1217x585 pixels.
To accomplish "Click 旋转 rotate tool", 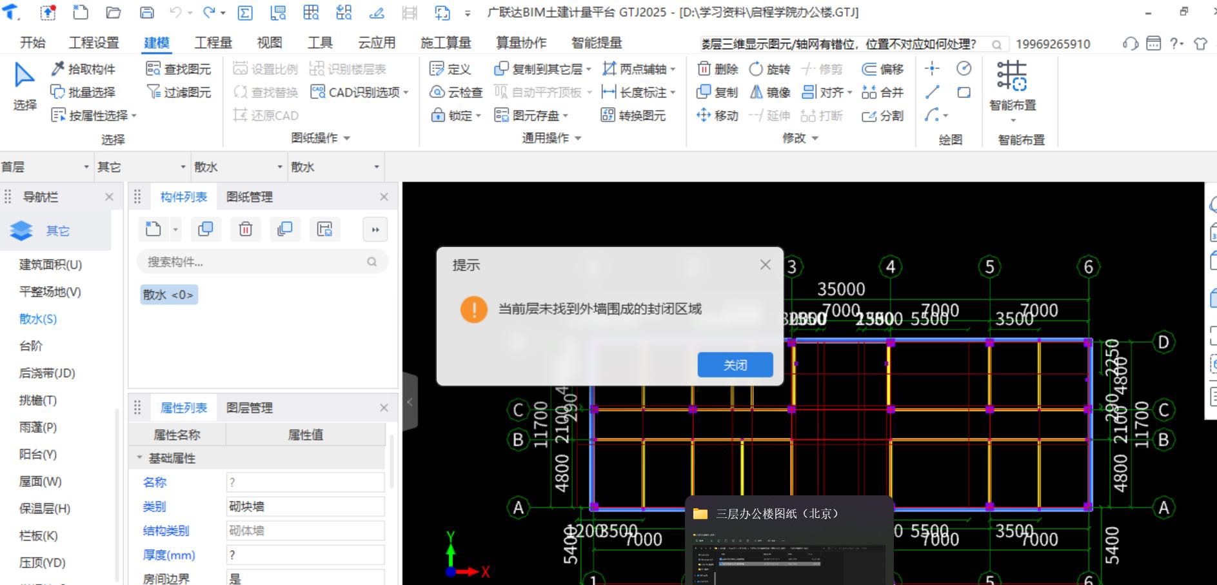I will tap(769, 69).
